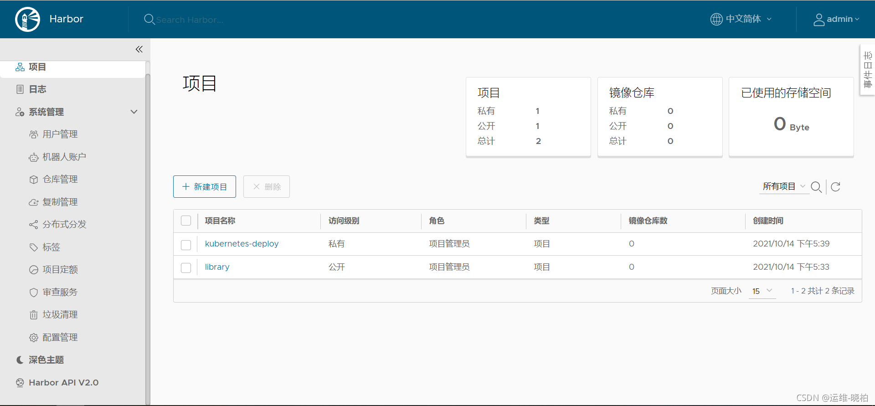Toggle the select-all projects checkbox
The height and width of the screenshot is (406, 875).
coord(186,221)
